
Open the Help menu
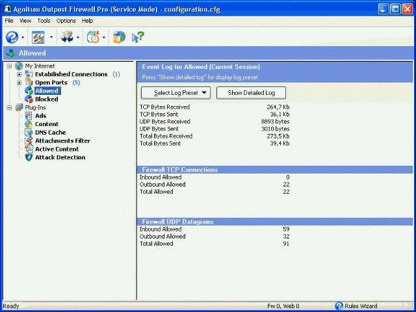pos(87,21)
